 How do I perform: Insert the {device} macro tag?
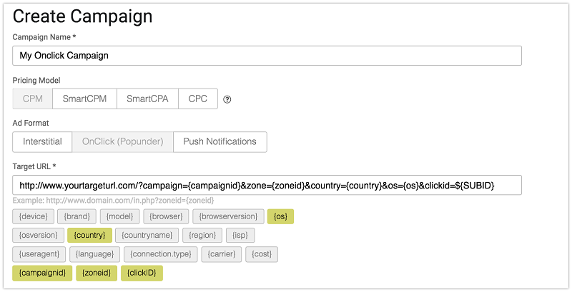33,216
